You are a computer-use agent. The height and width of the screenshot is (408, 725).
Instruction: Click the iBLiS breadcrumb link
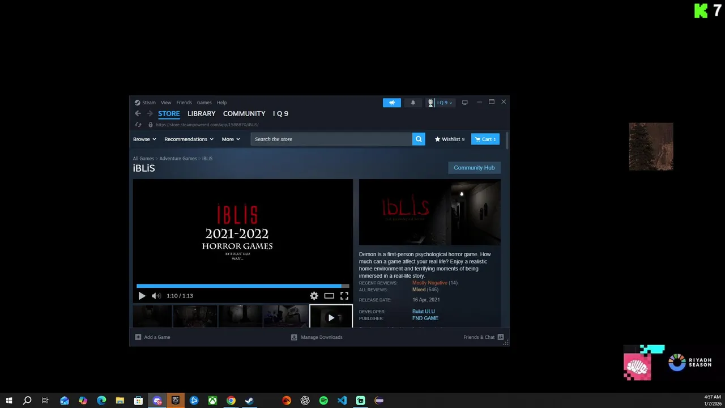[207, 159]
